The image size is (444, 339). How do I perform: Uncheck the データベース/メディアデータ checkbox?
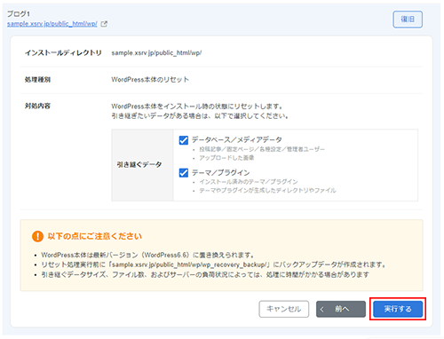tap(184, 140)
